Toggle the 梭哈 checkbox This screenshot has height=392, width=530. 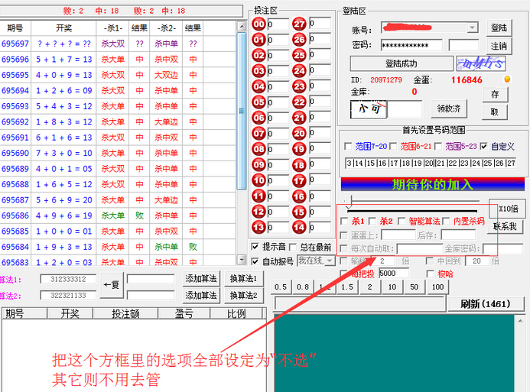click(430, 274)
